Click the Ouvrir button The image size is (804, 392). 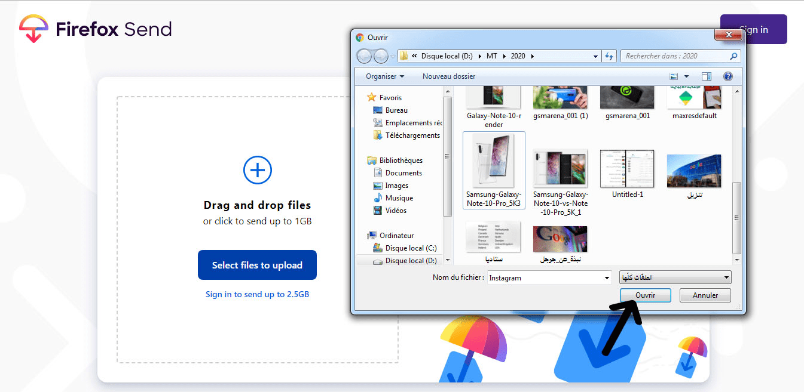645,295
